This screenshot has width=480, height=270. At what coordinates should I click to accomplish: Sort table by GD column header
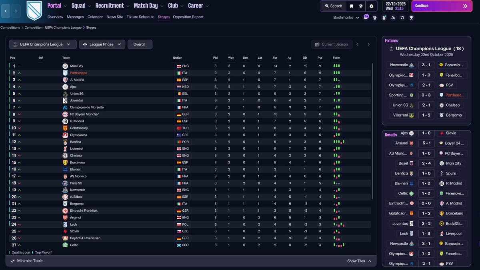point(306,58)
